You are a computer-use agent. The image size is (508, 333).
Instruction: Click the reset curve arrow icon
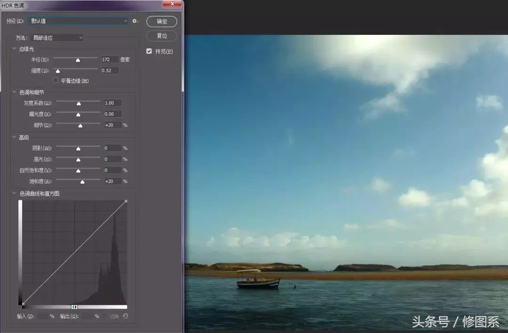click(x=126, y=316)
